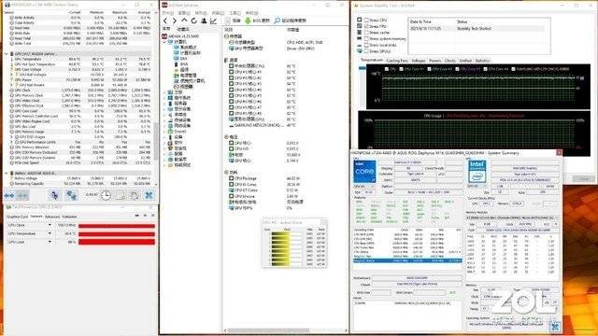Expand GPU Performance Limits row in HWiNFO
The width and height of the screenshot is (598, 336).
pyautogui.click(x=12, y=142)
